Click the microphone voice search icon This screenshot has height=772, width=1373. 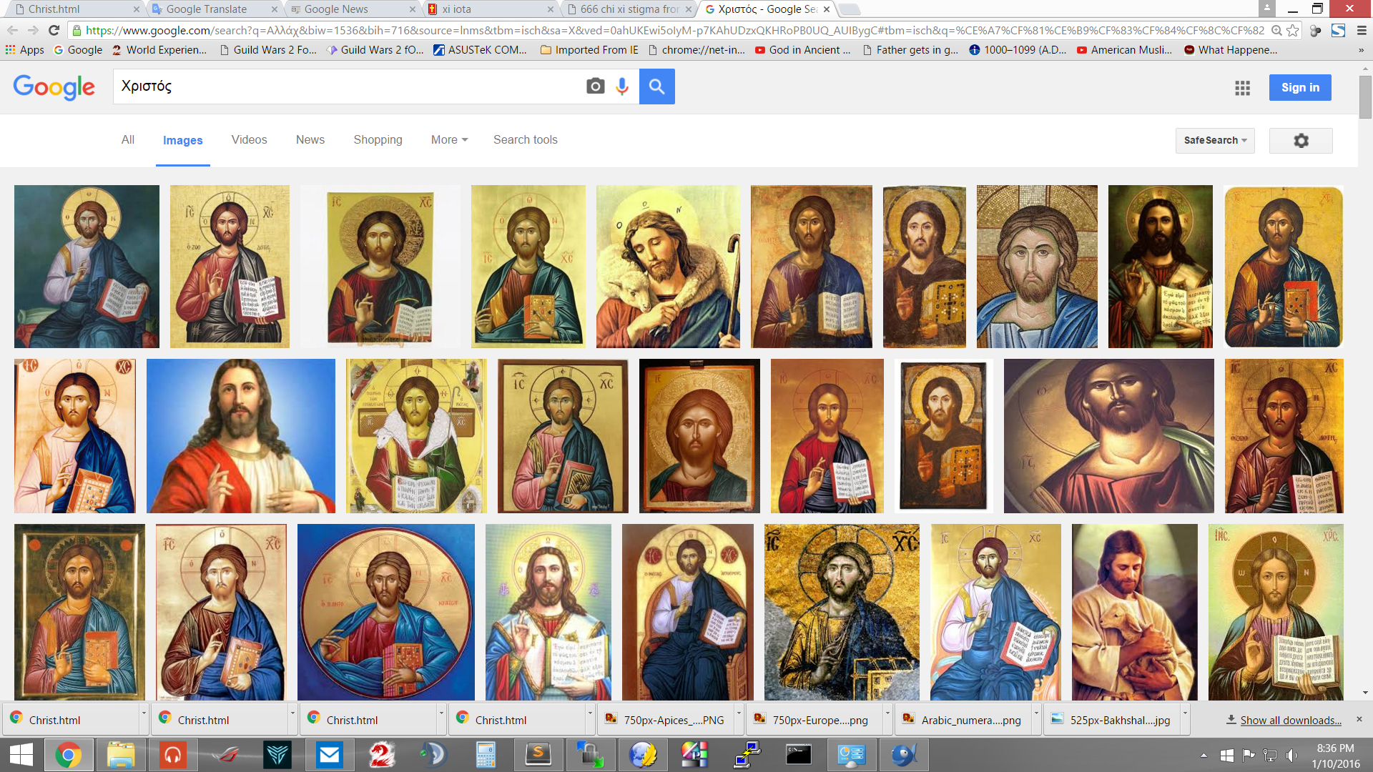[622, 86]
